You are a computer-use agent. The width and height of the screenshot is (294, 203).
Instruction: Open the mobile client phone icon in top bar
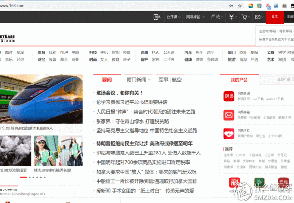click(x=157, y=17)
